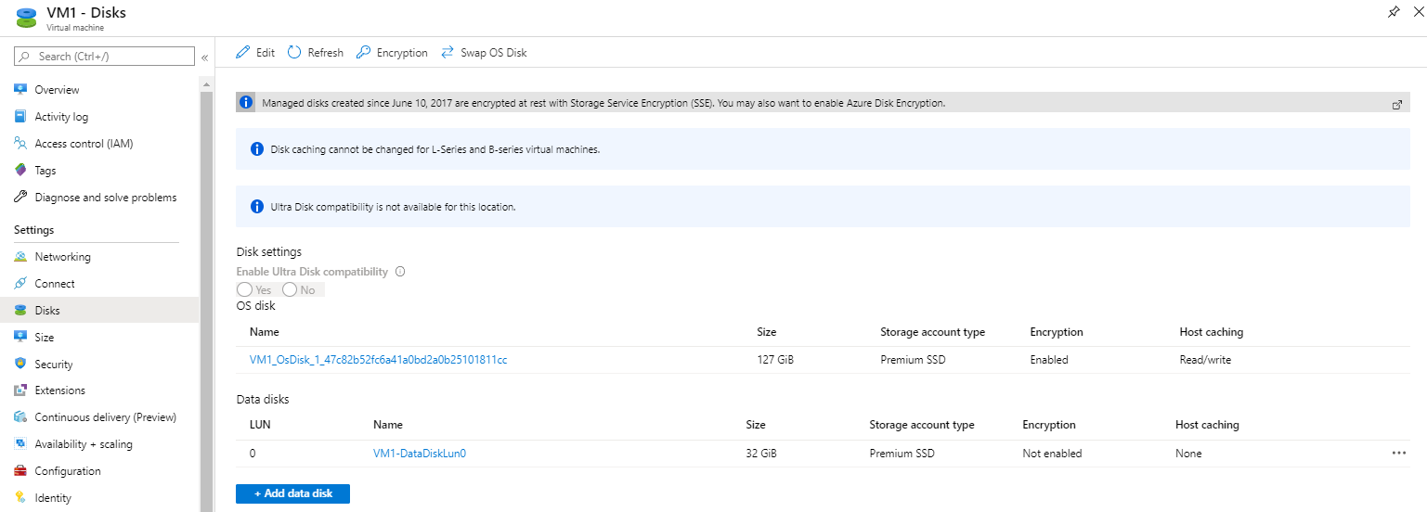Click info icon on Ultra Disk notice
Viewport: 1427px width, 512px height.
pyautogui.click(x=257, y=207)
